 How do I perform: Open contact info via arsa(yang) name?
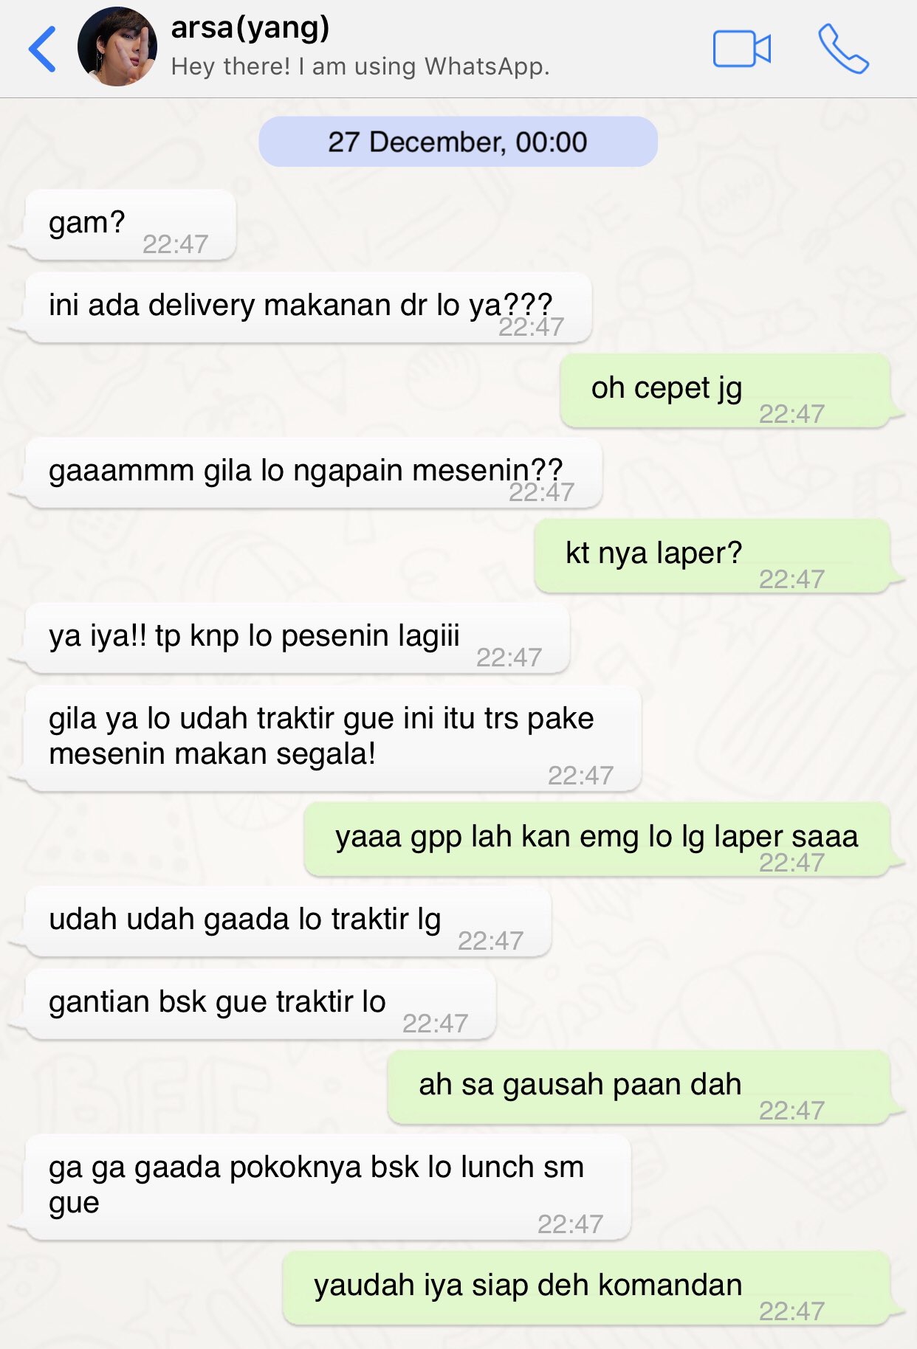tap(250, 28)
